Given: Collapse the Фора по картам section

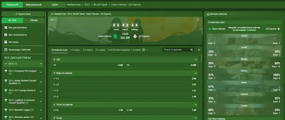Looking at the screenshot, I should (x=196, y=73).
